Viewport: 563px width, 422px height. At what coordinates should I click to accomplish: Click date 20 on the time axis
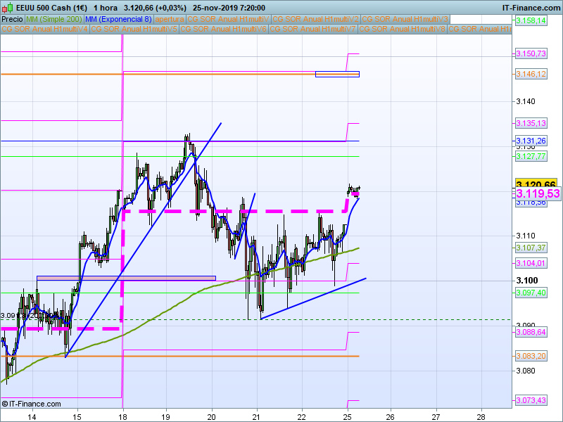[212, 417]
